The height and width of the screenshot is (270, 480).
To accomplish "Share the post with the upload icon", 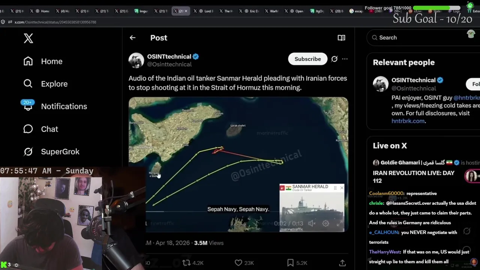I will click(342, 263).
